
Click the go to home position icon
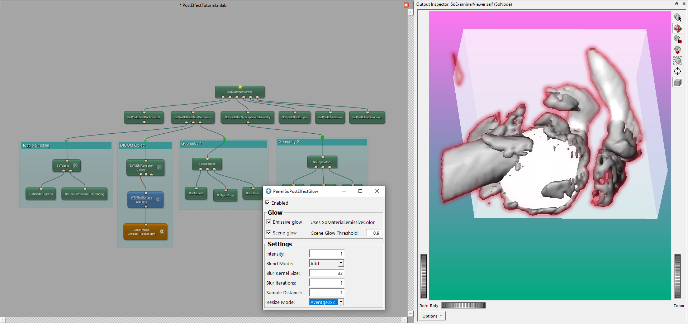click(677, 39)
